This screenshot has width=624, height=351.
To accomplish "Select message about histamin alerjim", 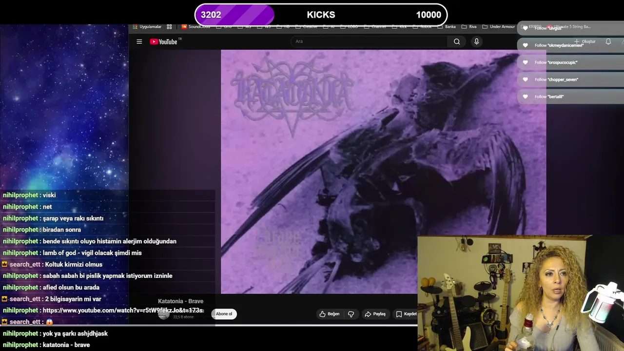I will (110, 241).
